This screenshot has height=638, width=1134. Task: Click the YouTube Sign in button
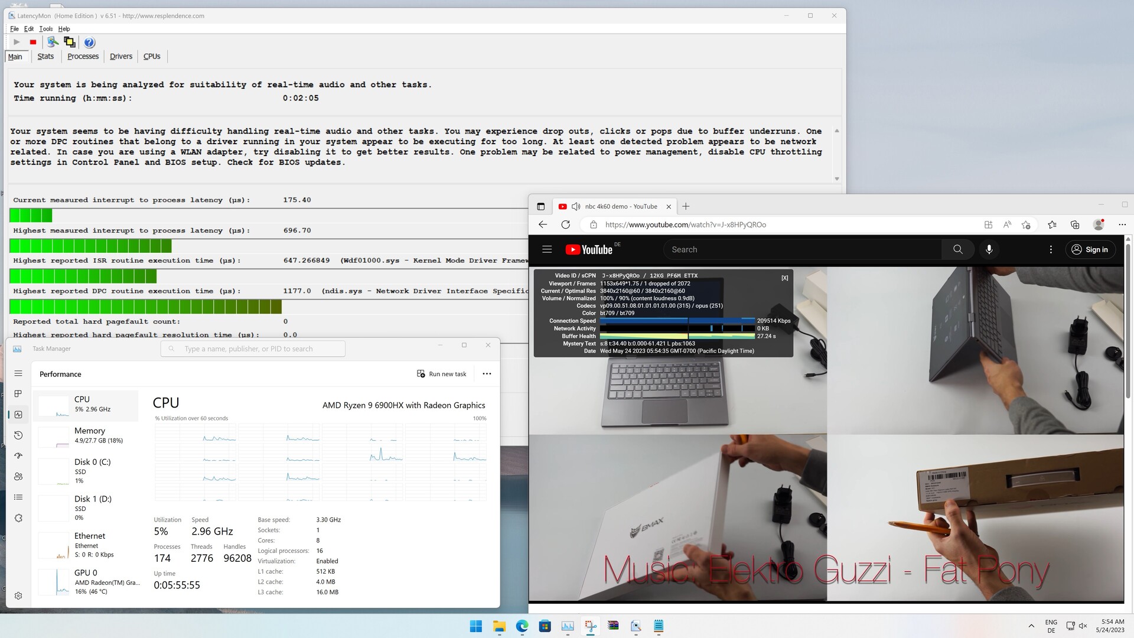(x=1090, y=249)
